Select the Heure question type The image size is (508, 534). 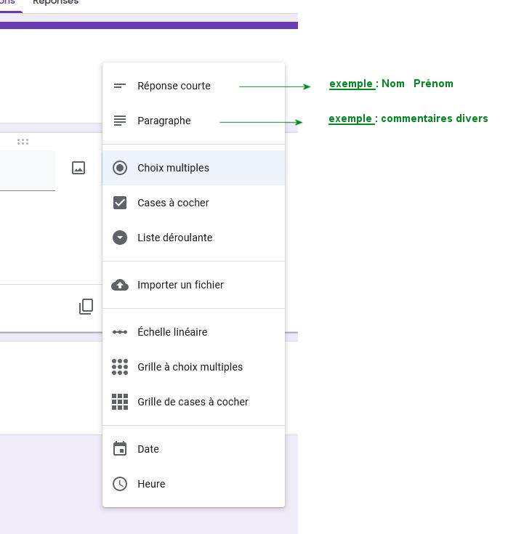[193, 484]
